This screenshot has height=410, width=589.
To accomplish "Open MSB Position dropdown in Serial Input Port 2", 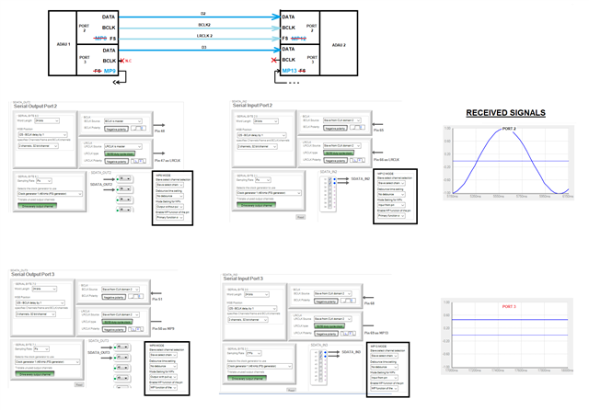I will pos(261,135).
